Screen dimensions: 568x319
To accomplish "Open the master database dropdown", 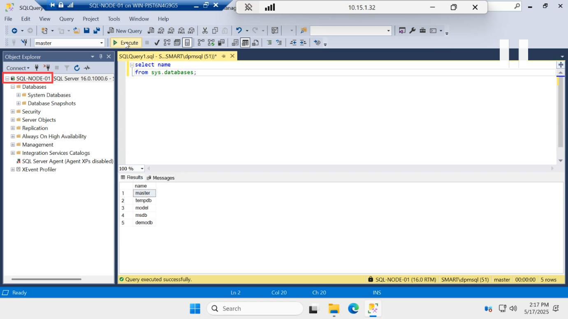I will (x=102, y=43).
